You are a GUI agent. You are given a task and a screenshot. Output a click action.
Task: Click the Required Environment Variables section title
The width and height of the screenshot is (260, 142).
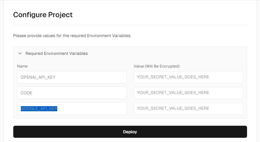57,54
